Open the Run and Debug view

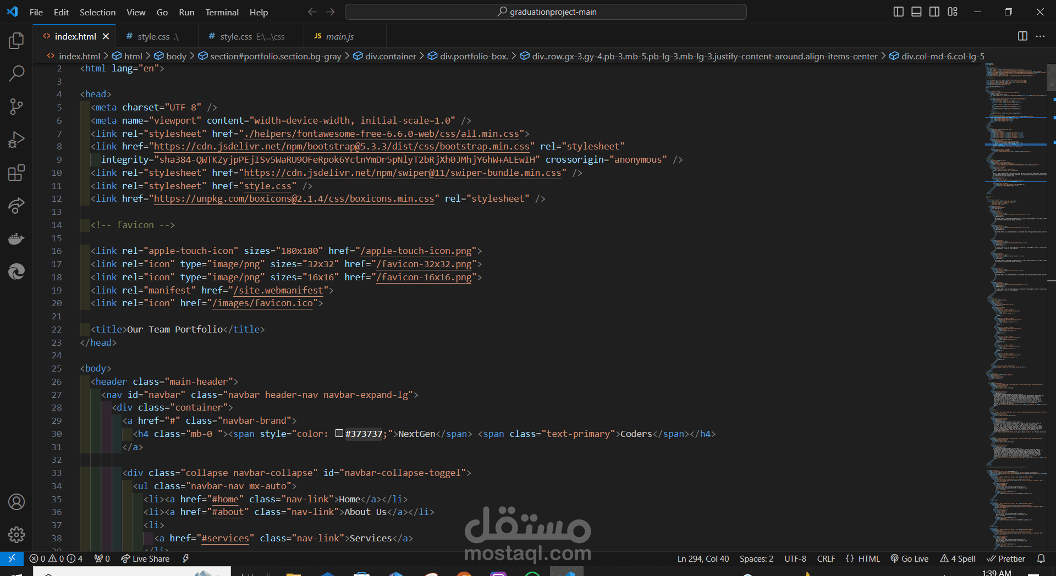pyautogui.click(x=16, y=140)
